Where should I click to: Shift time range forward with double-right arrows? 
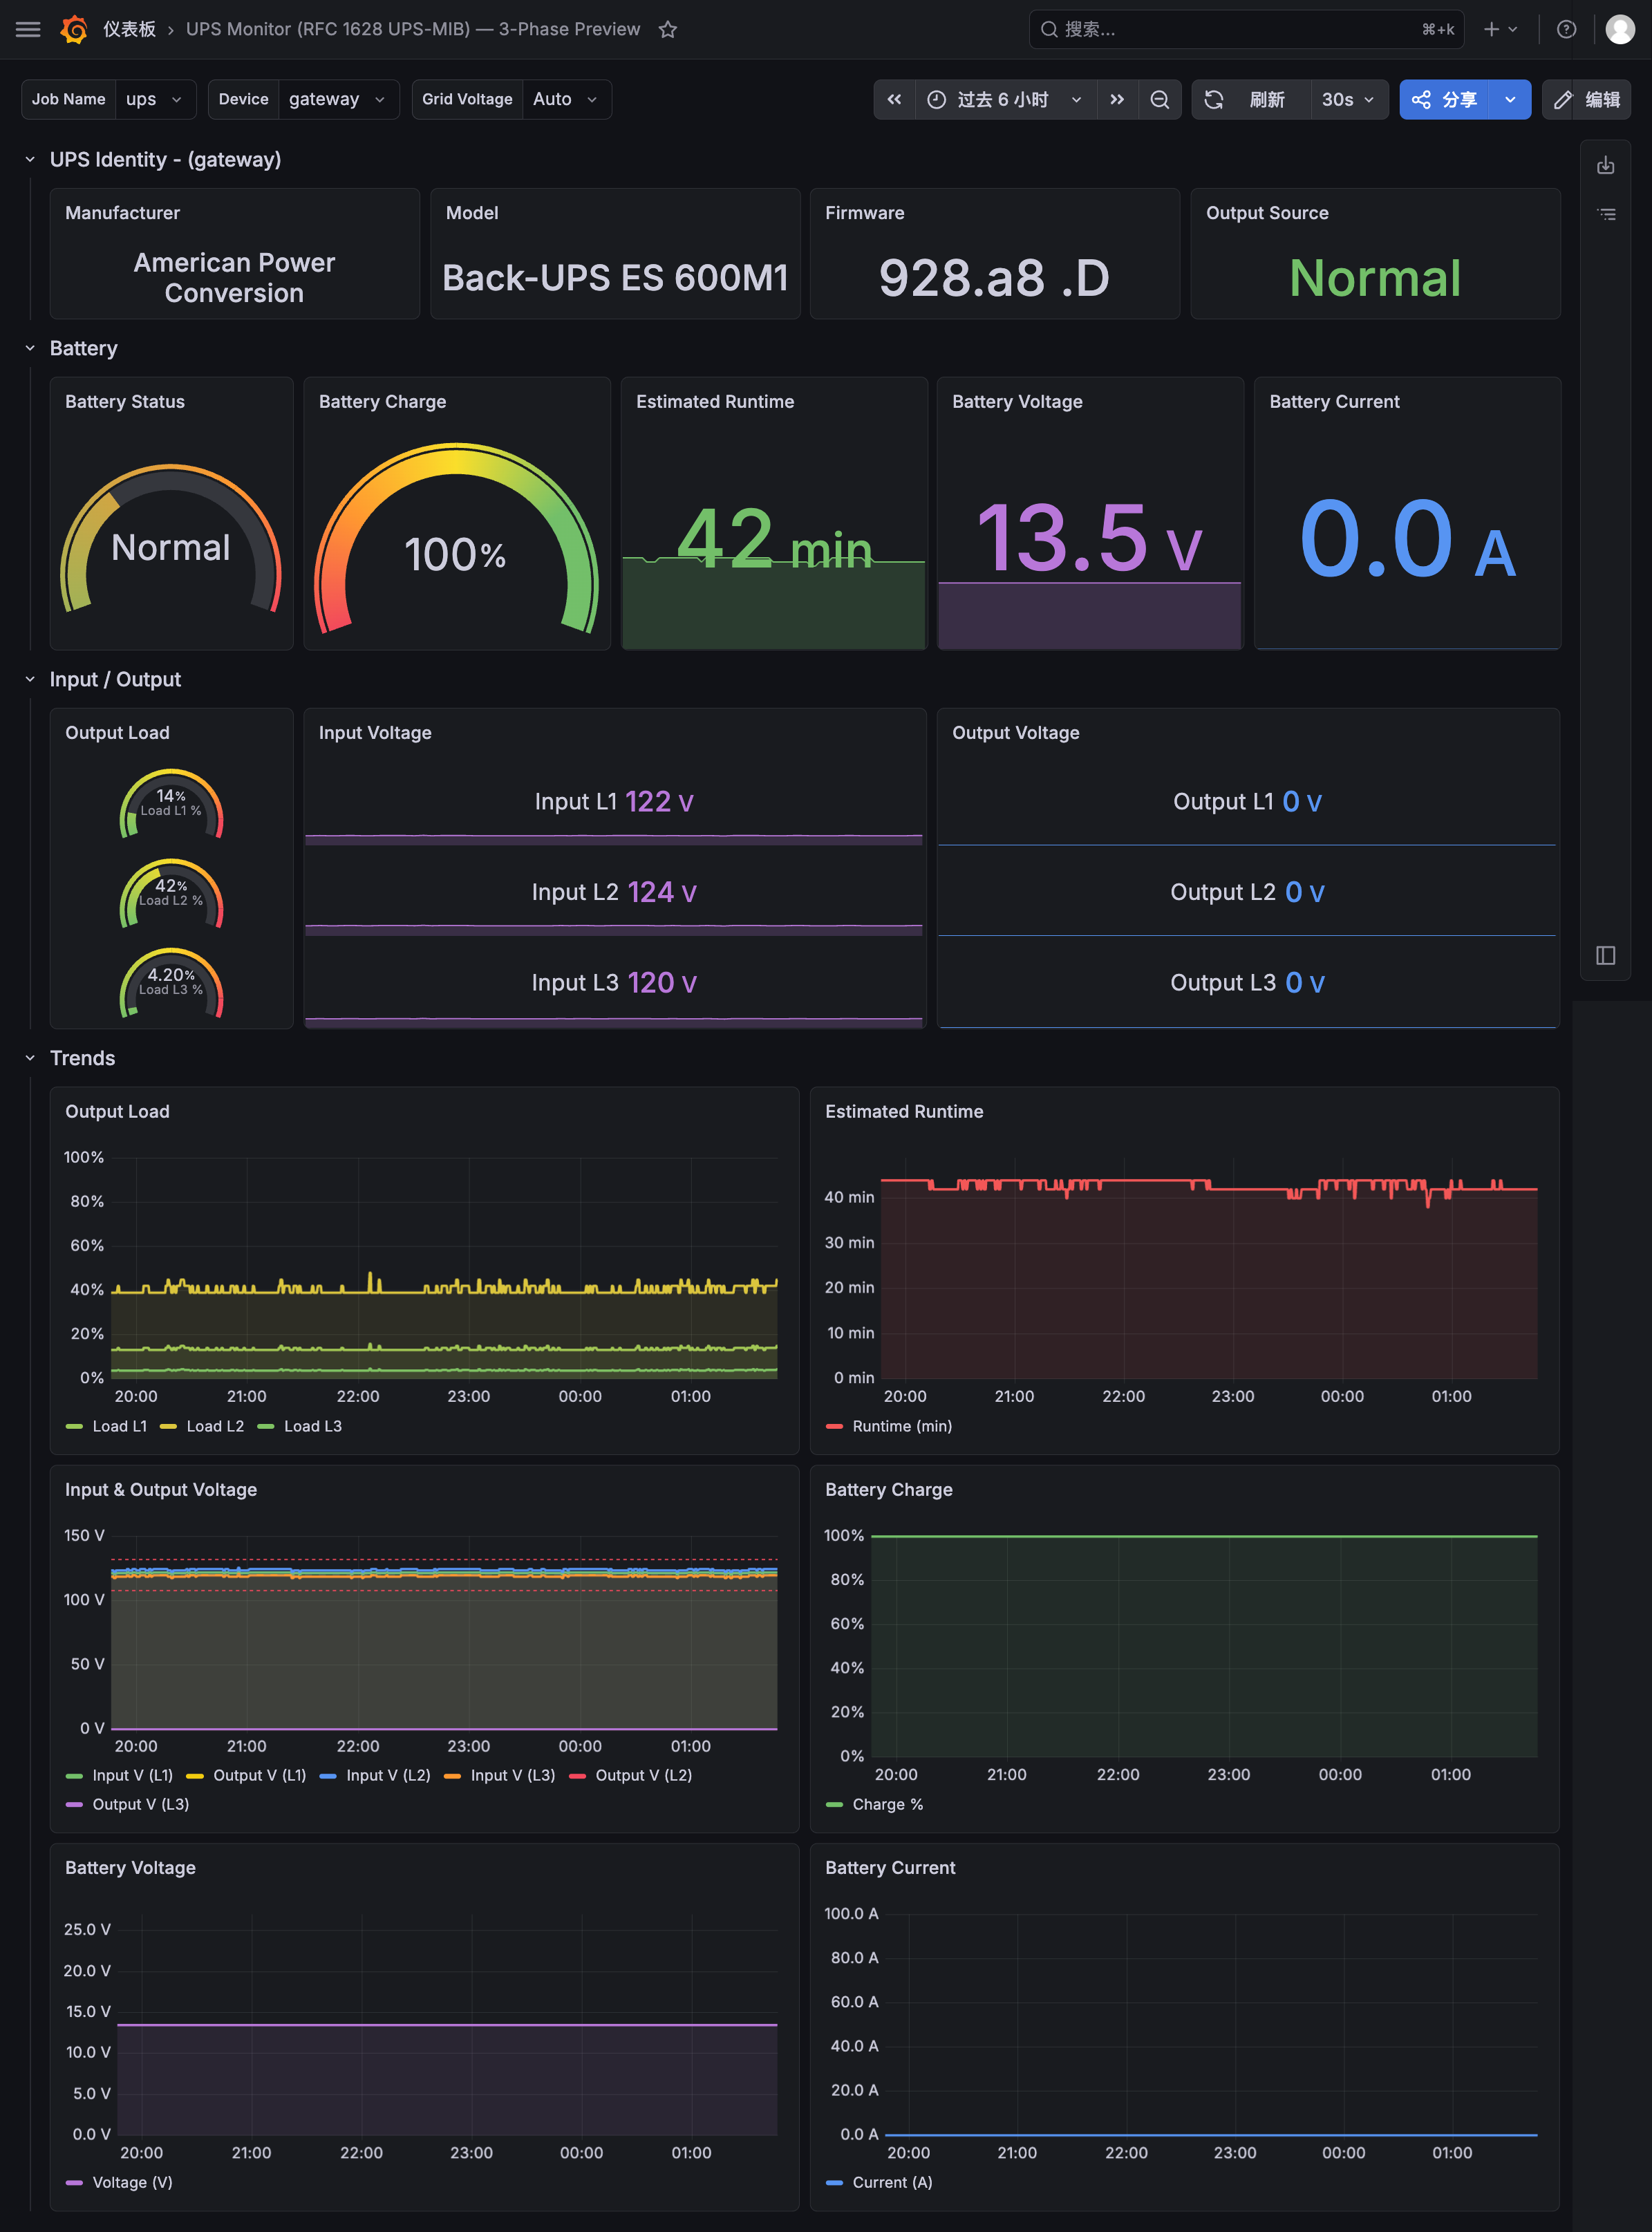pyautogui.click(x=1117, y=99)
